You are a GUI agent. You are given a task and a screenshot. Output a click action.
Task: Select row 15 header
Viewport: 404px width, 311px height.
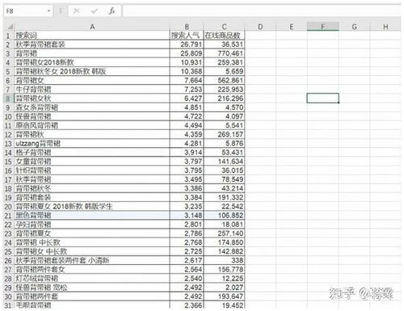click(8, 162)
